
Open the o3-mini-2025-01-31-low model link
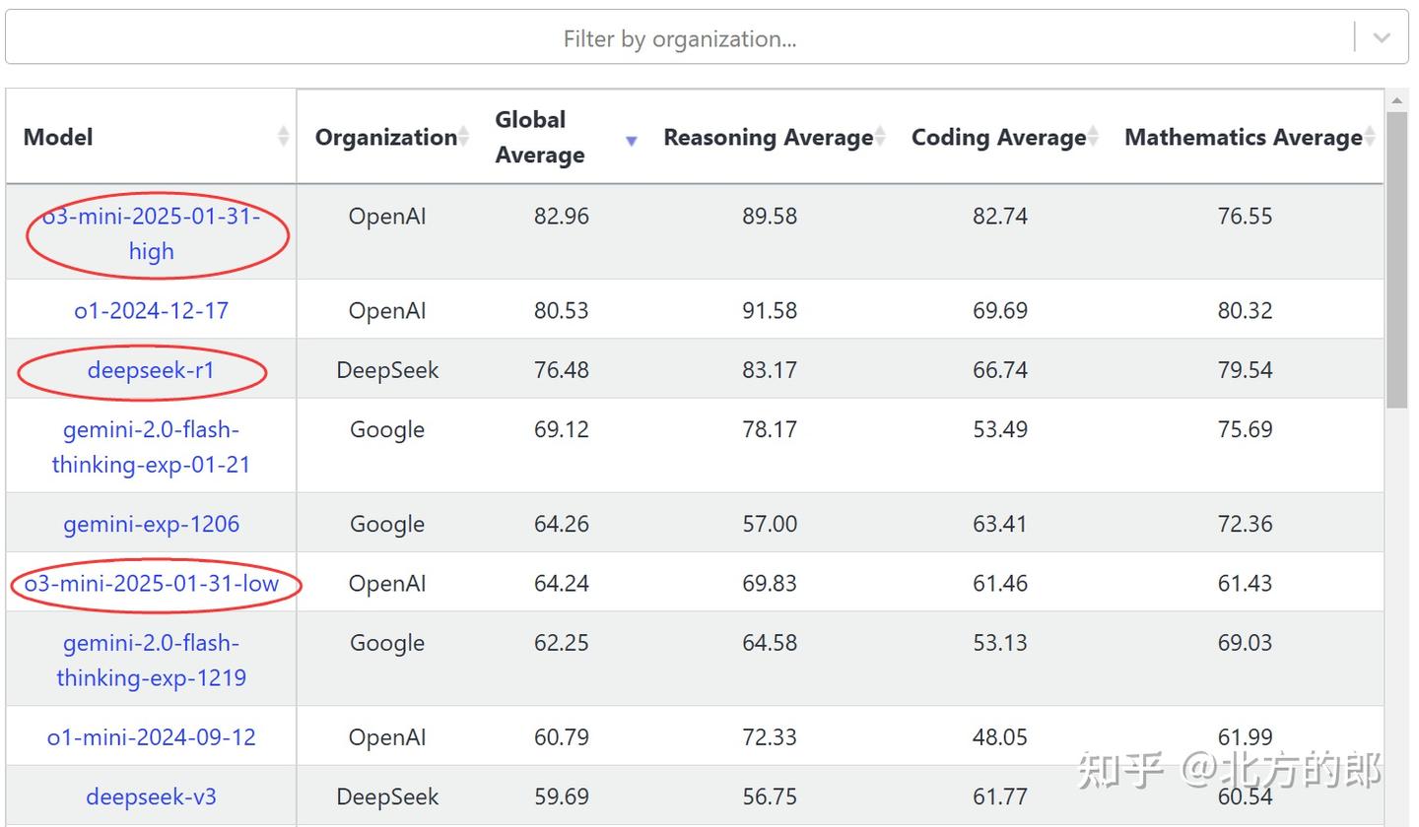(x=152, y=583)
